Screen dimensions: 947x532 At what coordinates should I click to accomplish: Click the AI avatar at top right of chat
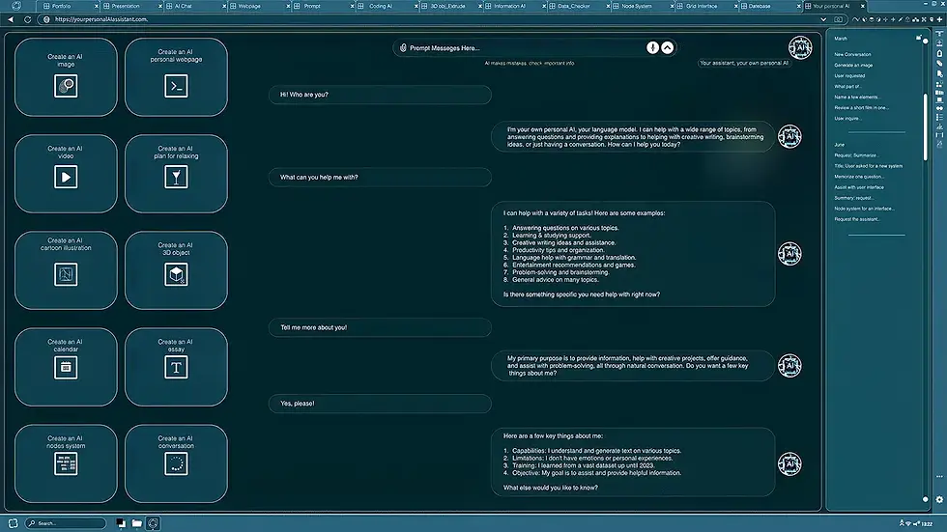(x=800, y=47)
